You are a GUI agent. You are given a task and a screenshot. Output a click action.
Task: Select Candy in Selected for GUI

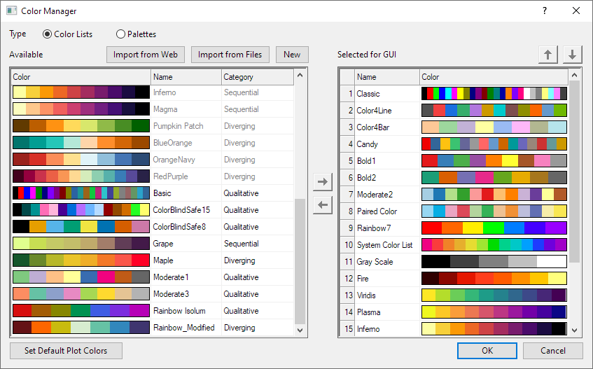[368, 144]
